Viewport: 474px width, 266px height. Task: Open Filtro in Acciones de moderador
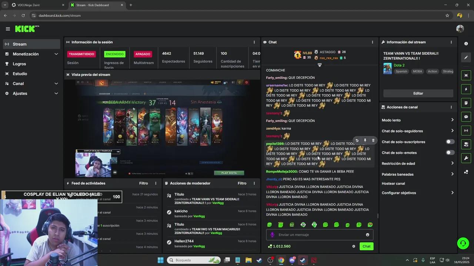click(242, 183)
